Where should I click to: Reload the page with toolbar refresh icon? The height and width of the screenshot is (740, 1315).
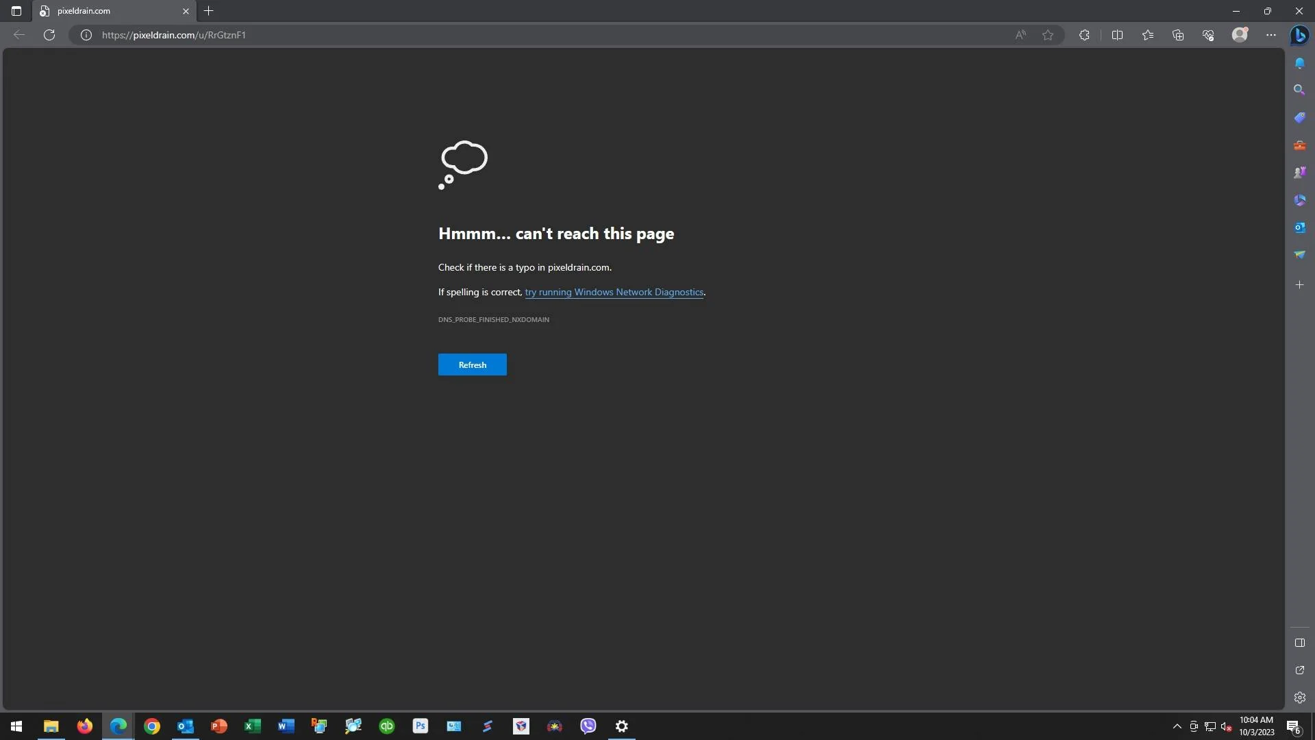click(49, 35)
